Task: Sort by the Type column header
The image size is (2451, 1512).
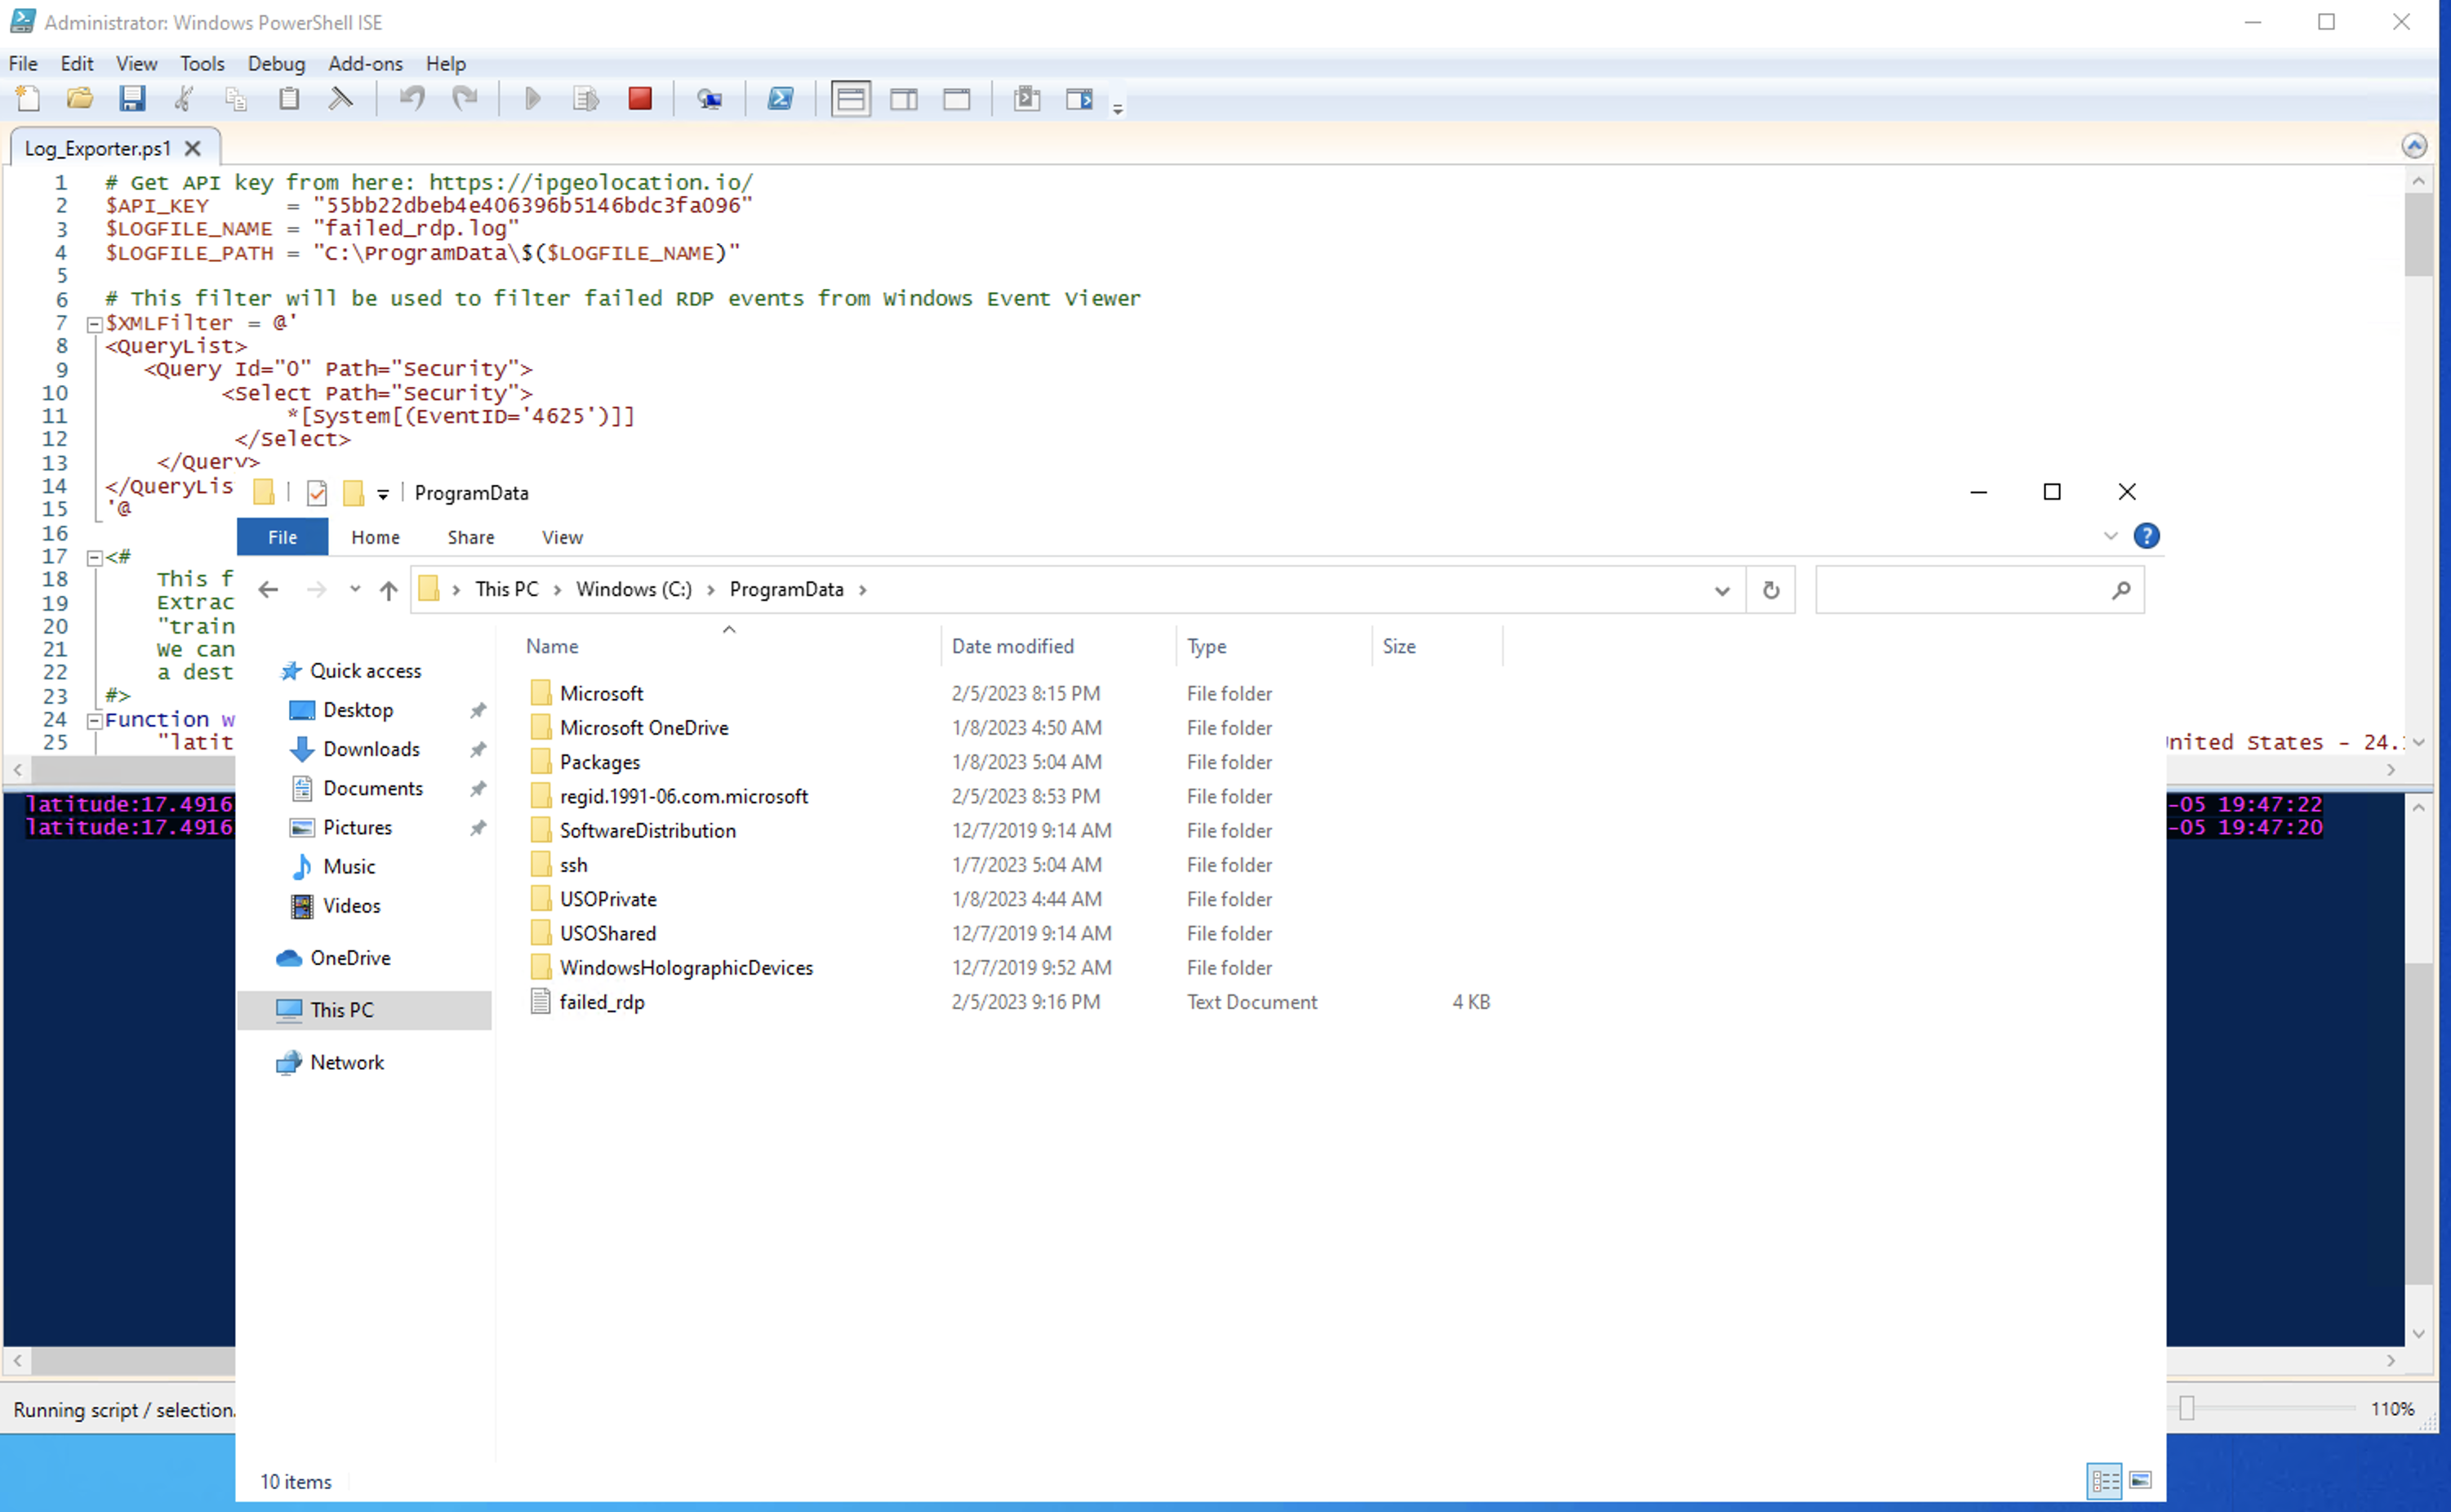Action: click(1273, 646)
